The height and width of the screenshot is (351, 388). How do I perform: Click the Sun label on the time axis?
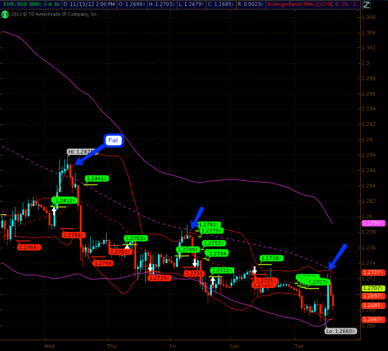coord(234,346)
